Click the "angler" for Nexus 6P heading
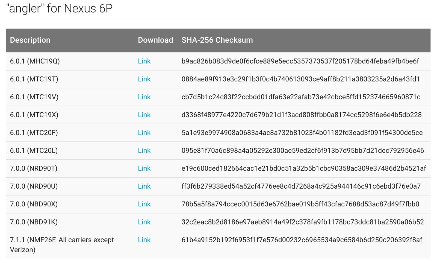Viewport: 437px width, 263px height. (x=59, y=8)
